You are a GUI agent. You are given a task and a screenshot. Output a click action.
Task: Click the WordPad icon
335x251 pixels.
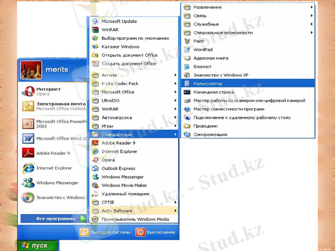point(186,50)
